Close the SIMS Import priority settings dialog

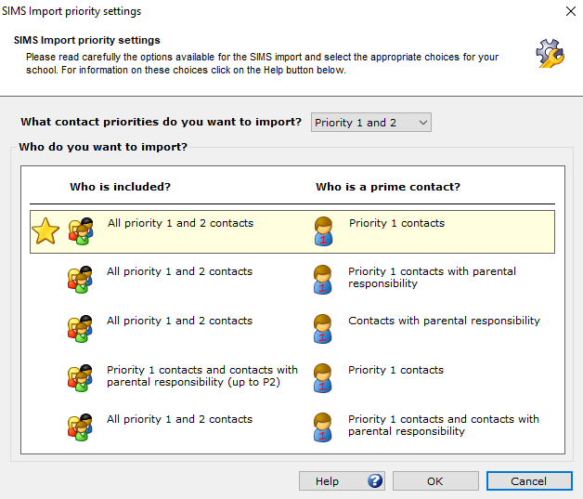pos(571,11)
